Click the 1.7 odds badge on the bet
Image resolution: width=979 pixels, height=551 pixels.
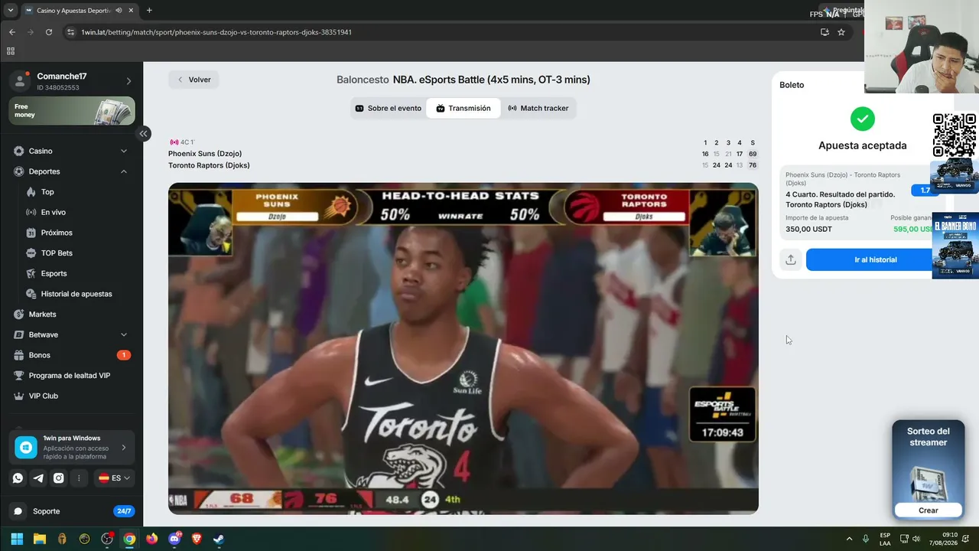pos(925,191)
